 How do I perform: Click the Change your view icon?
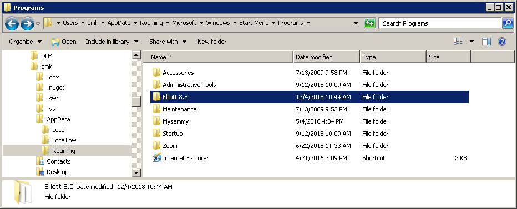tap(458, 42)
